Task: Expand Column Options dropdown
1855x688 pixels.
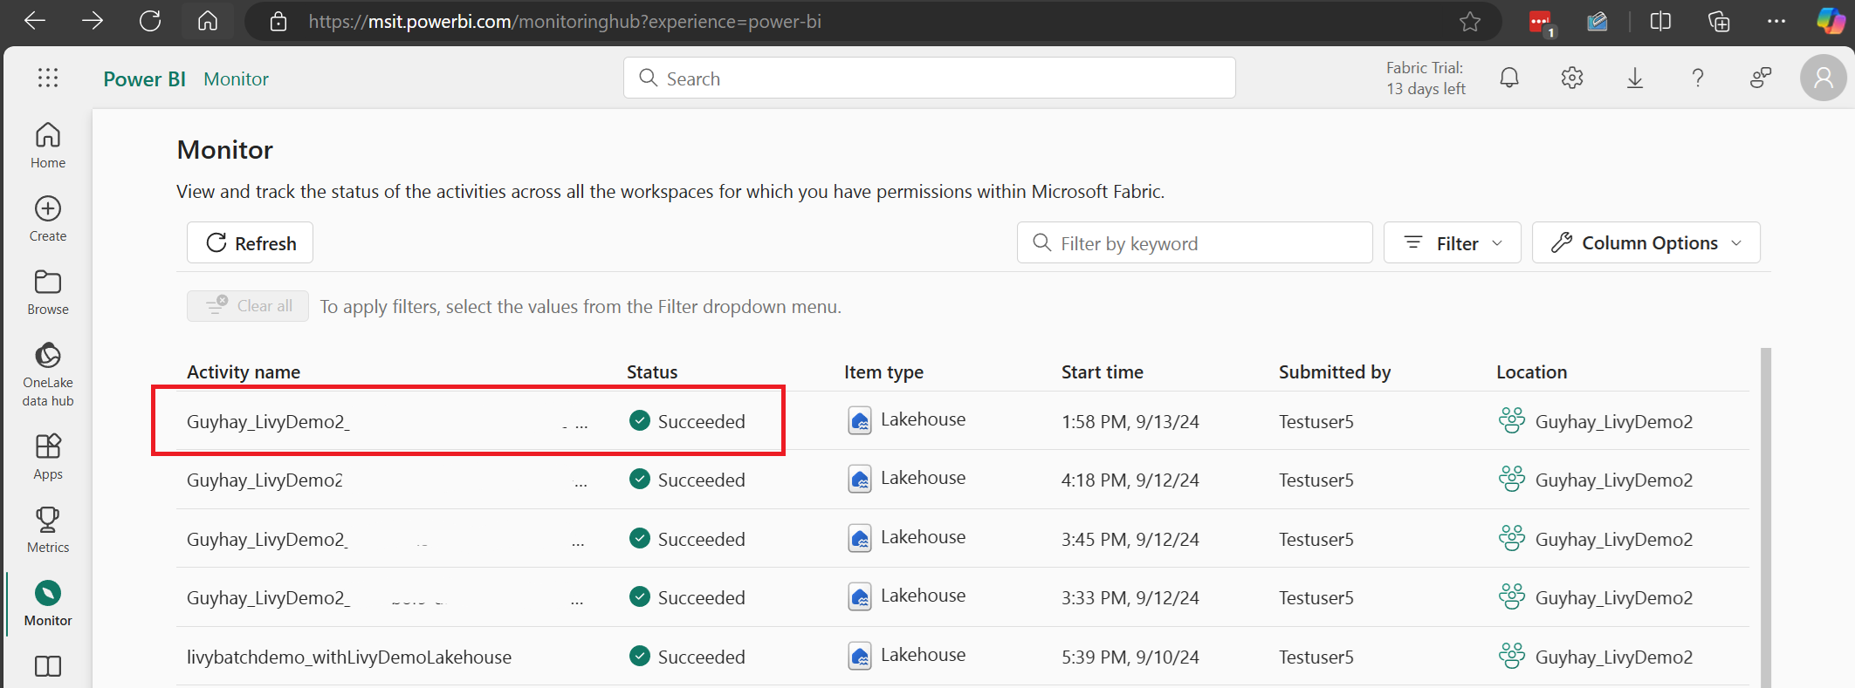Action: click(x=1646, y=243)
